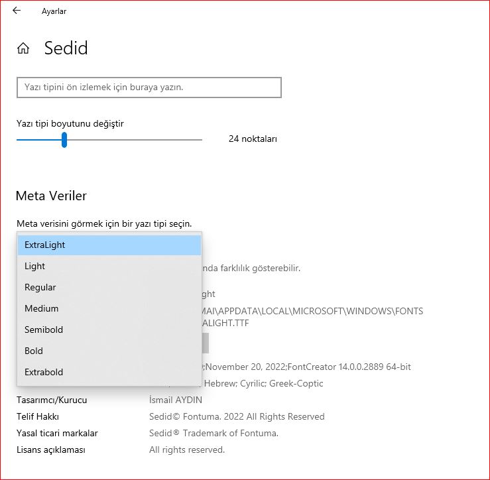Click the Sedid page title
The width and height of the screenshot is (490, 480).
coord(66,48)
